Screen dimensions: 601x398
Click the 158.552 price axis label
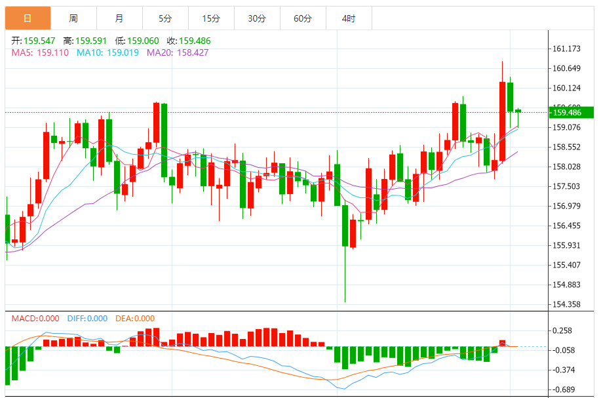tap(566, 147)
